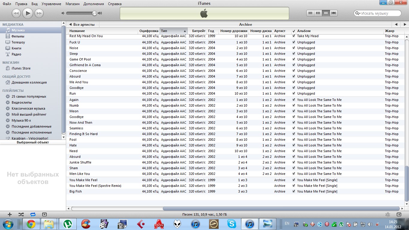Screen dimensions: 409x230
Task: Go back to Все артисты
Action: pyautogui.click(x=82, y=25)
